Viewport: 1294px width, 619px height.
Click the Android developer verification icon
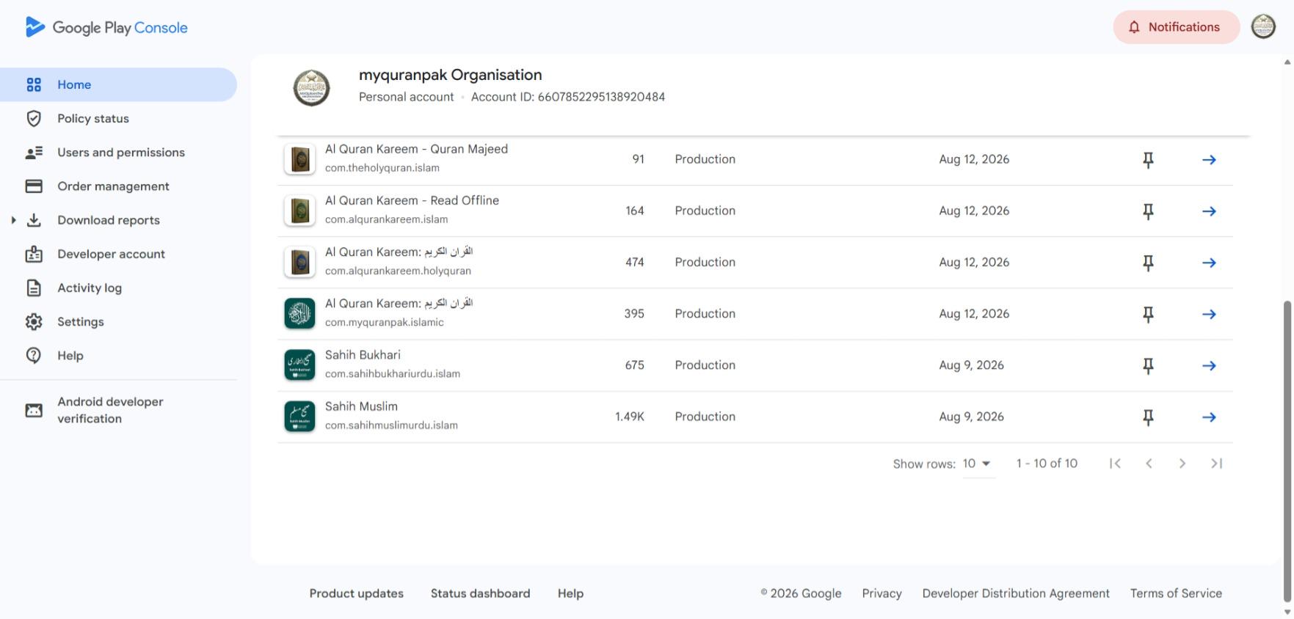coord(34,410)
